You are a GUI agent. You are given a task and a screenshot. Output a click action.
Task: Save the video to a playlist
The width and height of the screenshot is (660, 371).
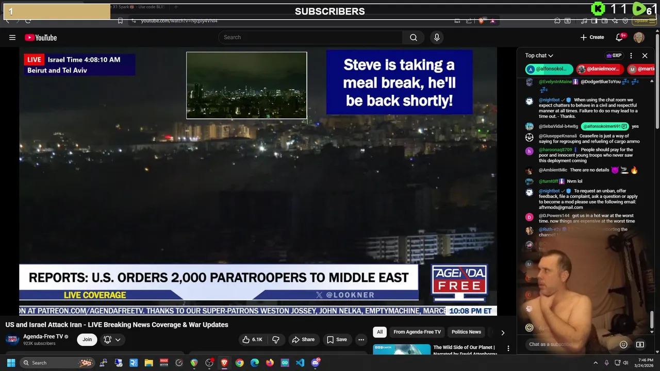336,340
